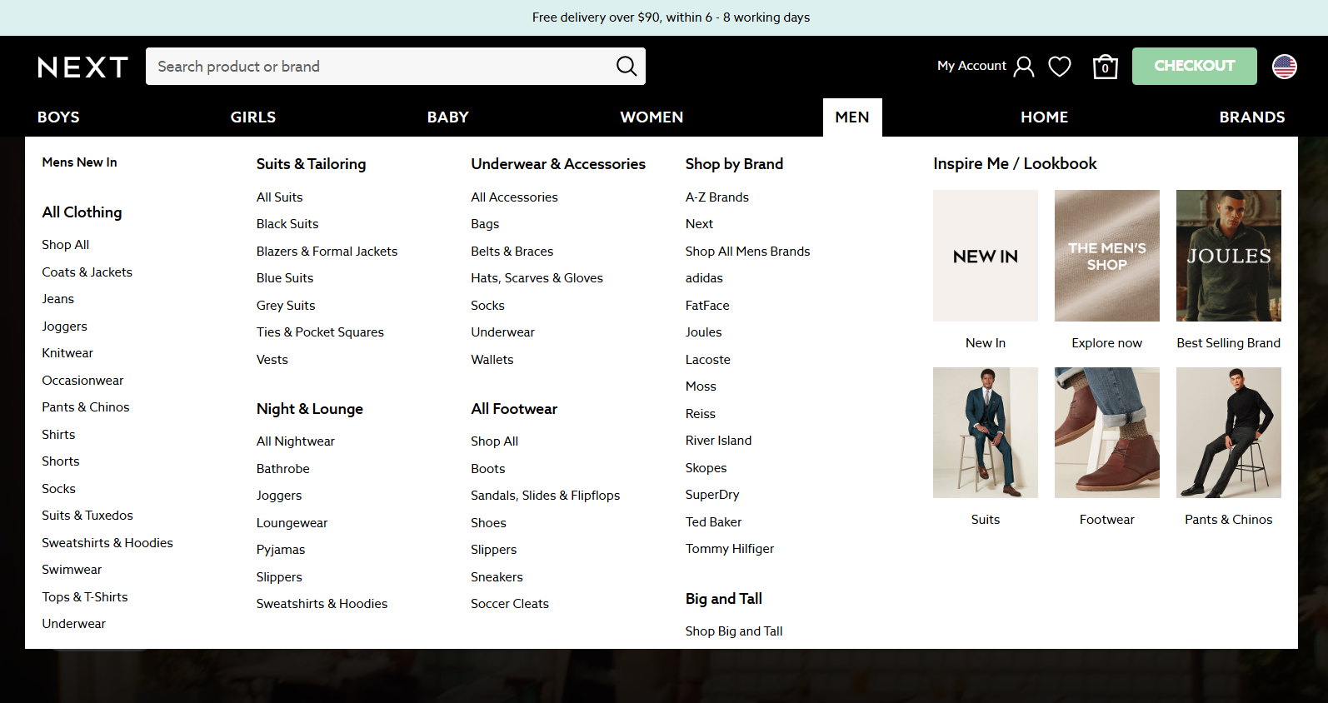Open Tommy Hilfiger brand link

click(x=730, y=549)
